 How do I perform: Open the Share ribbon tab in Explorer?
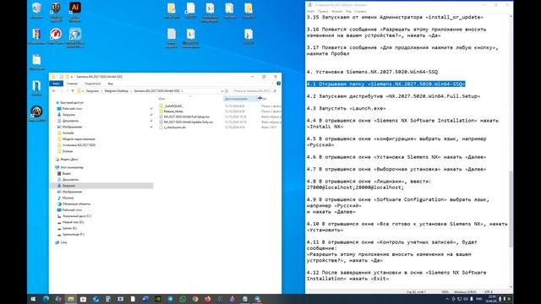coord(92,84)
